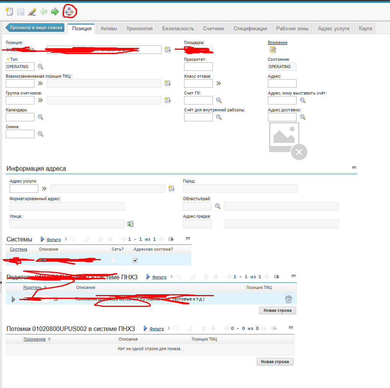Open Фильтр link in Родитель table

click(159, 277)
